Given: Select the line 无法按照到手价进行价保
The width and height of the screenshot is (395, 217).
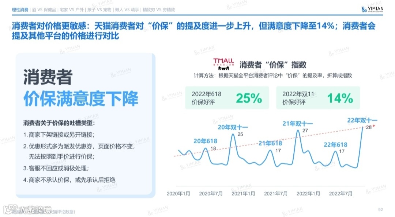Looking at the screenshot, I should point(62,157).
